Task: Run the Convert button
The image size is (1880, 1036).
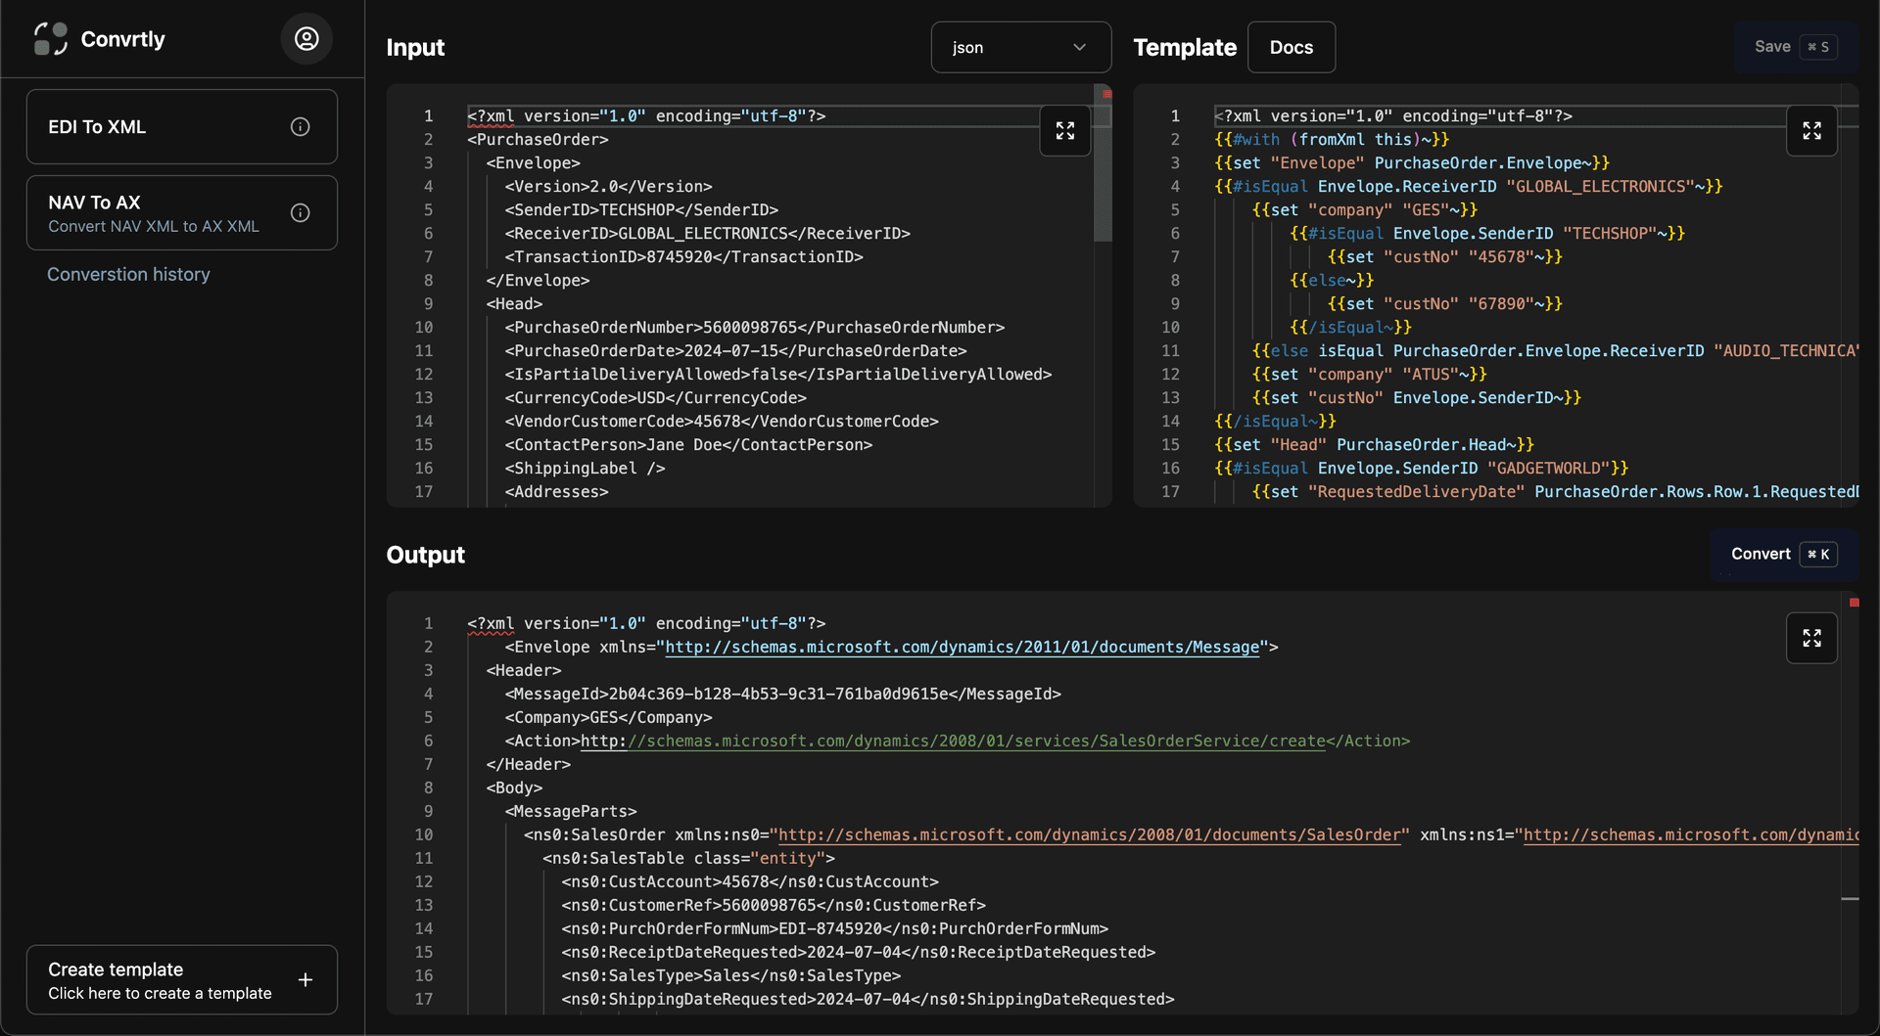Action: 1783,555
